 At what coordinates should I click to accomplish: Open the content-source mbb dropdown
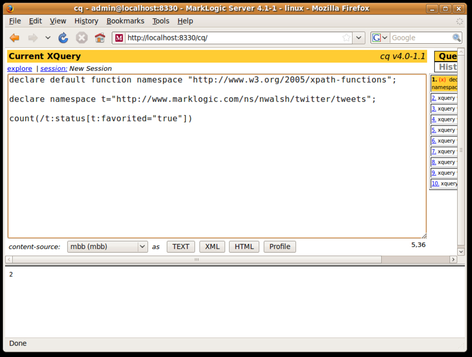point(107,247)
